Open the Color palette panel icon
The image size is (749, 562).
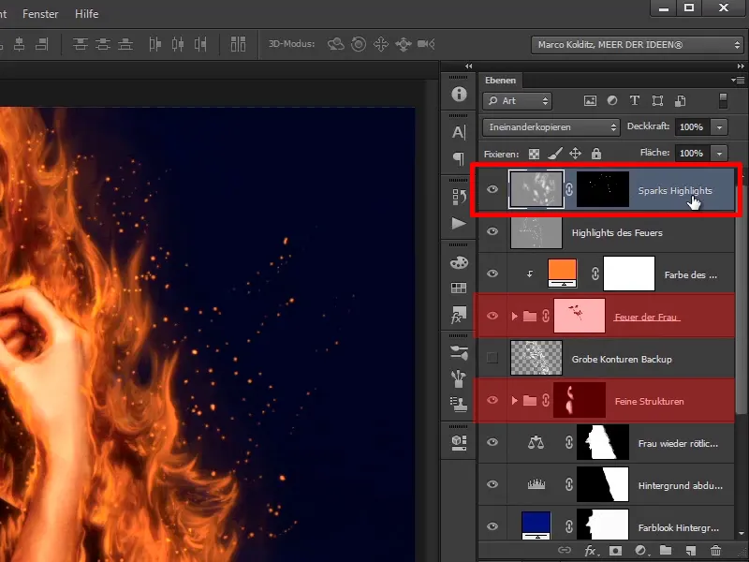(x=459, y=262)
